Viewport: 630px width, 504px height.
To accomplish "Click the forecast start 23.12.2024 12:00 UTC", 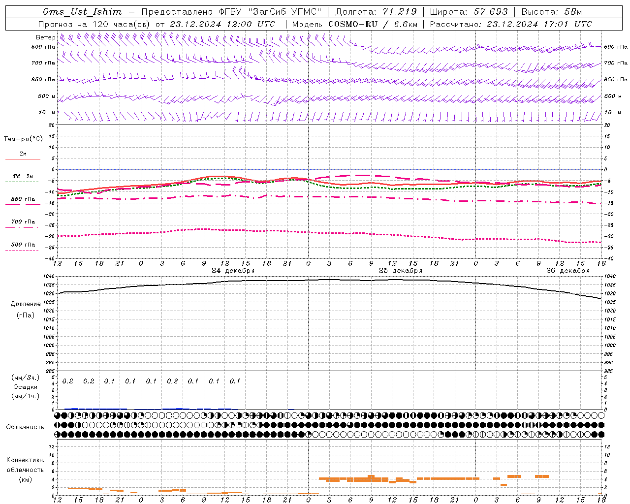I will (222, 24).
